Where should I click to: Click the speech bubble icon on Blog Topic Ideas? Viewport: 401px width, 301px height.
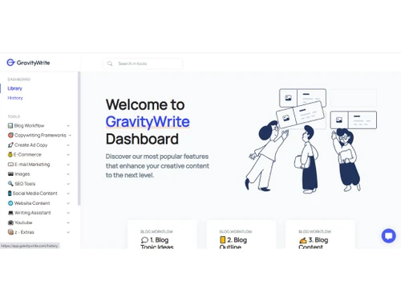point(144,240)
